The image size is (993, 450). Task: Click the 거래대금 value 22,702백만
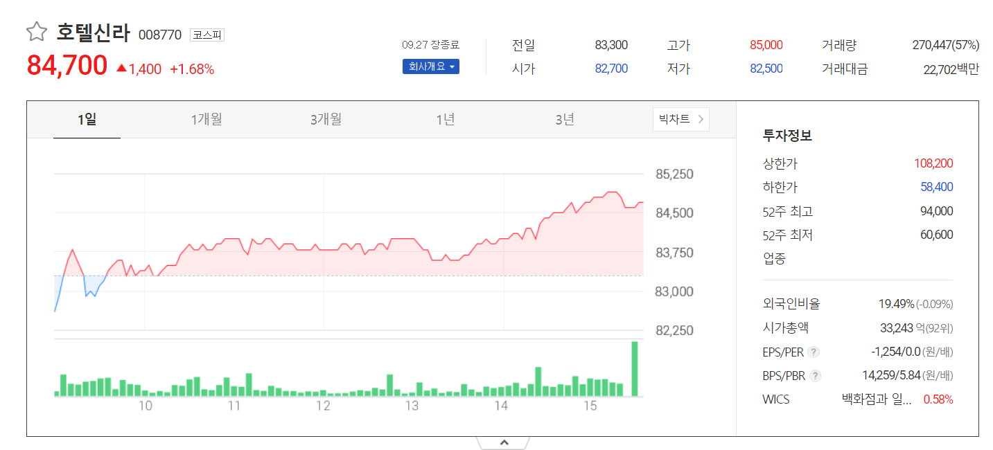tap(951, 69)
